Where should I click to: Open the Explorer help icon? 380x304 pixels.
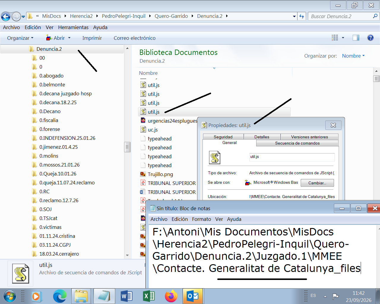pyautogui.click(x=370, y=38)
